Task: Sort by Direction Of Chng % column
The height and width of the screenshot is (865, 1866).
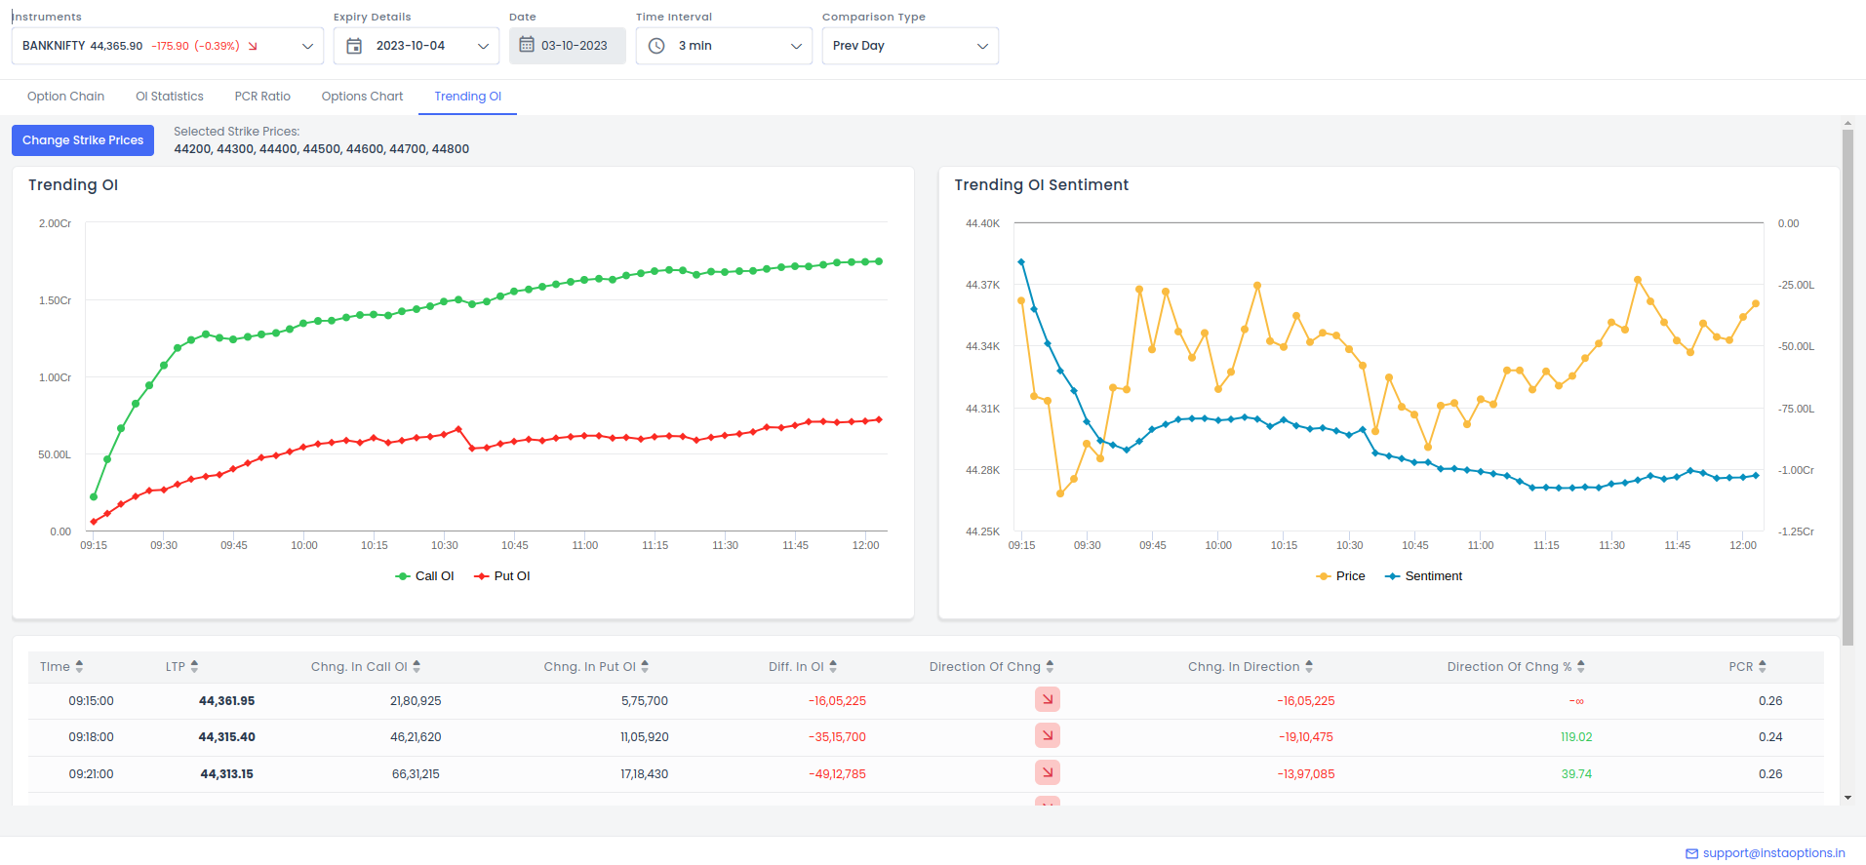Action: click(1581, 667)
